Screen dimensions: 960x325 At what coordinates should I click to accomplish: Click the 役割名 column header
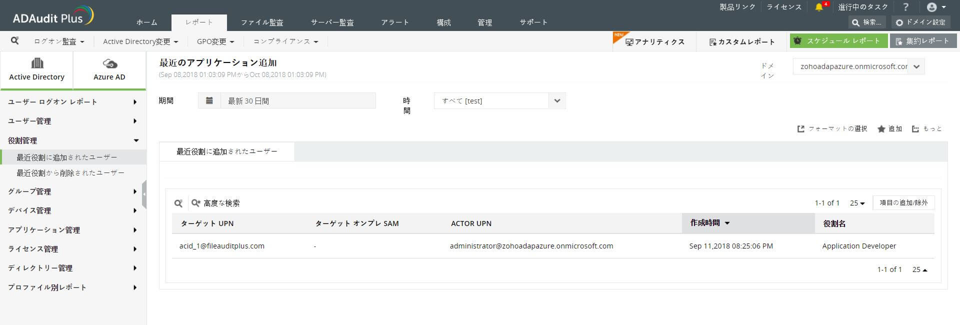click(834, 223)
